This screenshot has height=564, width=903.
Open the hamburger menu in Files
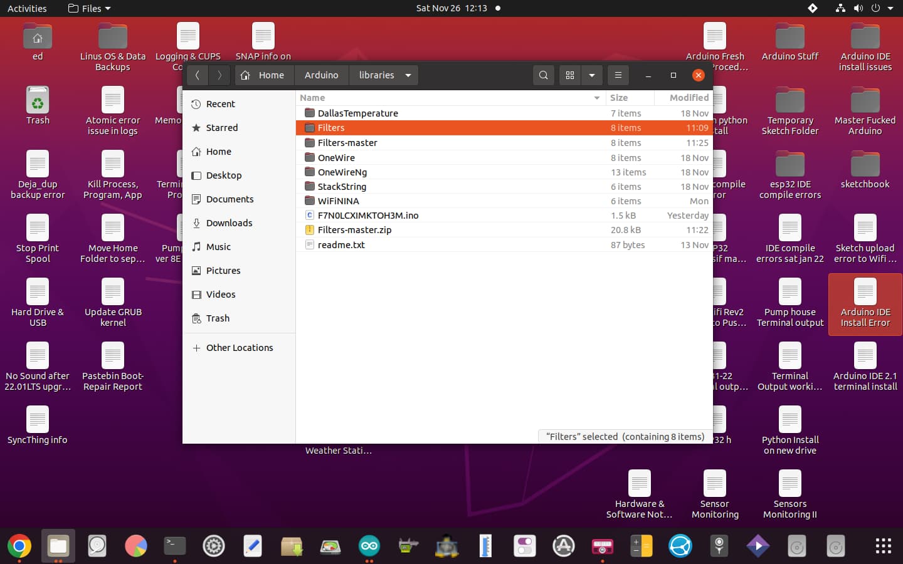(618, 75)
